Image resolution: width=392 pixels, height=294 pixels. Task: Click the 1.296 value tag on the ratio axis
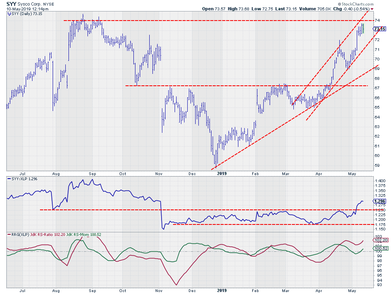tap(380, 201)
